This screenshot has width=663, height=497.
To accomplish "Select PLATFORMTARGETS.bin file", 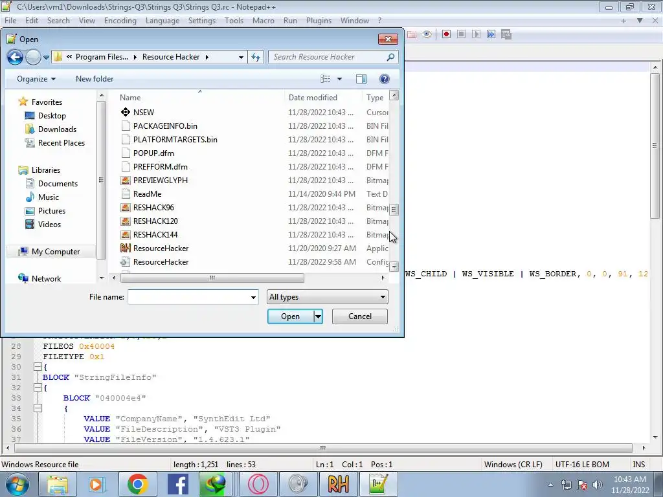I will pyautogui.click(x=175, y=140).
